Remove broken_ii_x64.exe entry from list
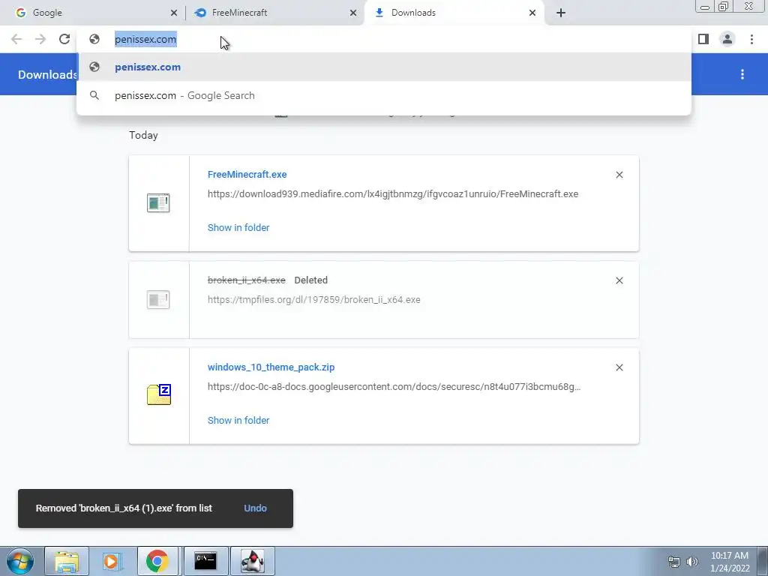 (x=619, y=280)
